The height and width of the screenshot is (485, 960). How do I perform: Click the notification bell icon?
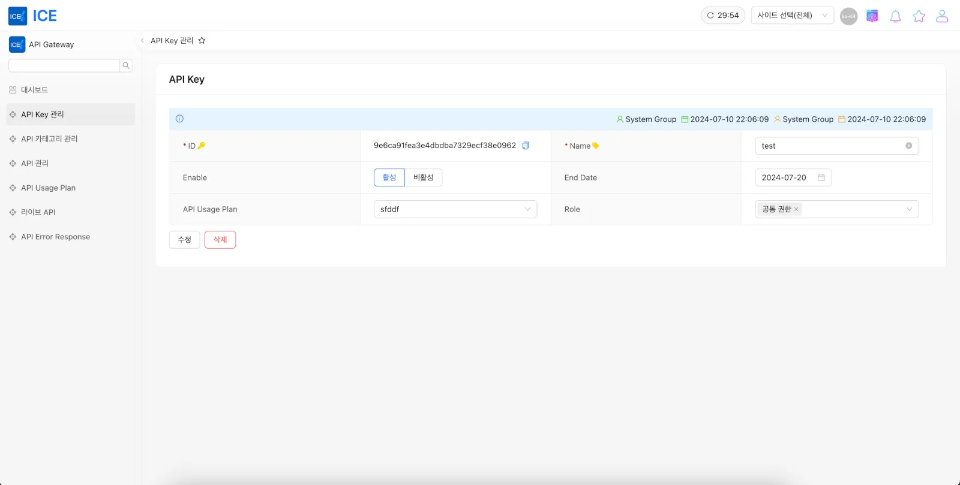pyautogui.click(x=895, y=16)
